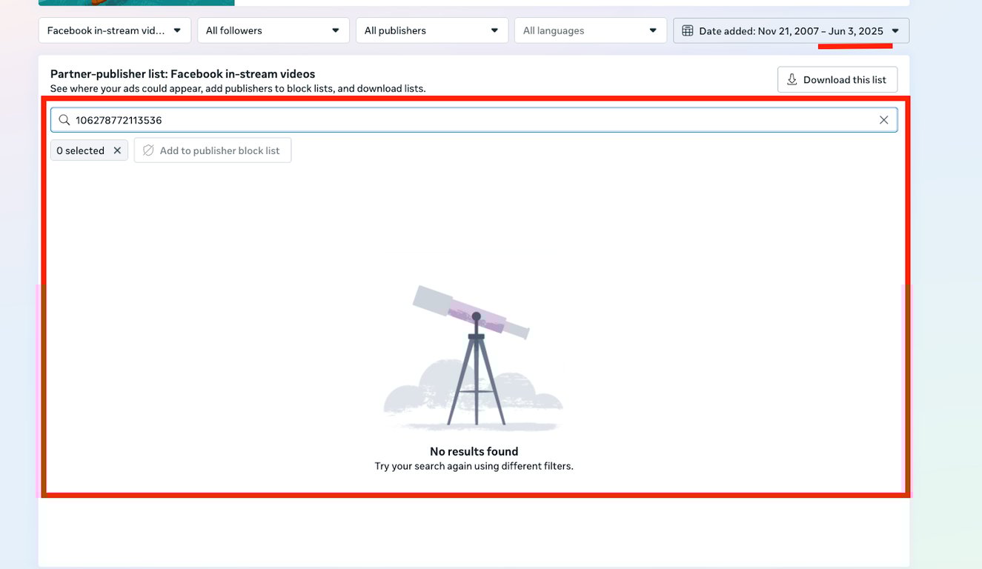The height and width of the screenshot is (569, 982).
Task: Click inside the publisher search field
Action: (474, 120)
